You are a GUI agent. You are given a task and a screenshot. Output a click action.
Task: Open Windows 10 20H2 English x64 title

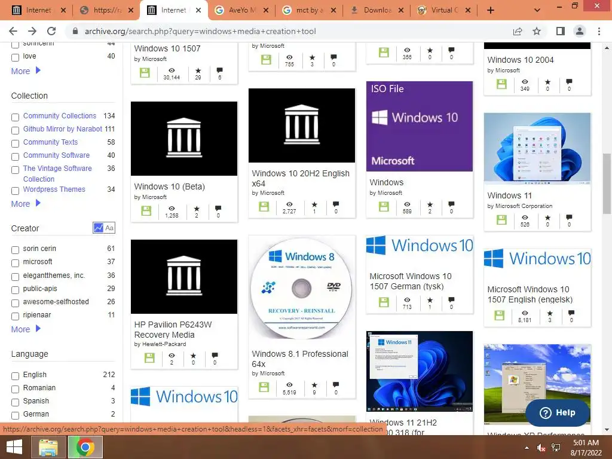301,178
